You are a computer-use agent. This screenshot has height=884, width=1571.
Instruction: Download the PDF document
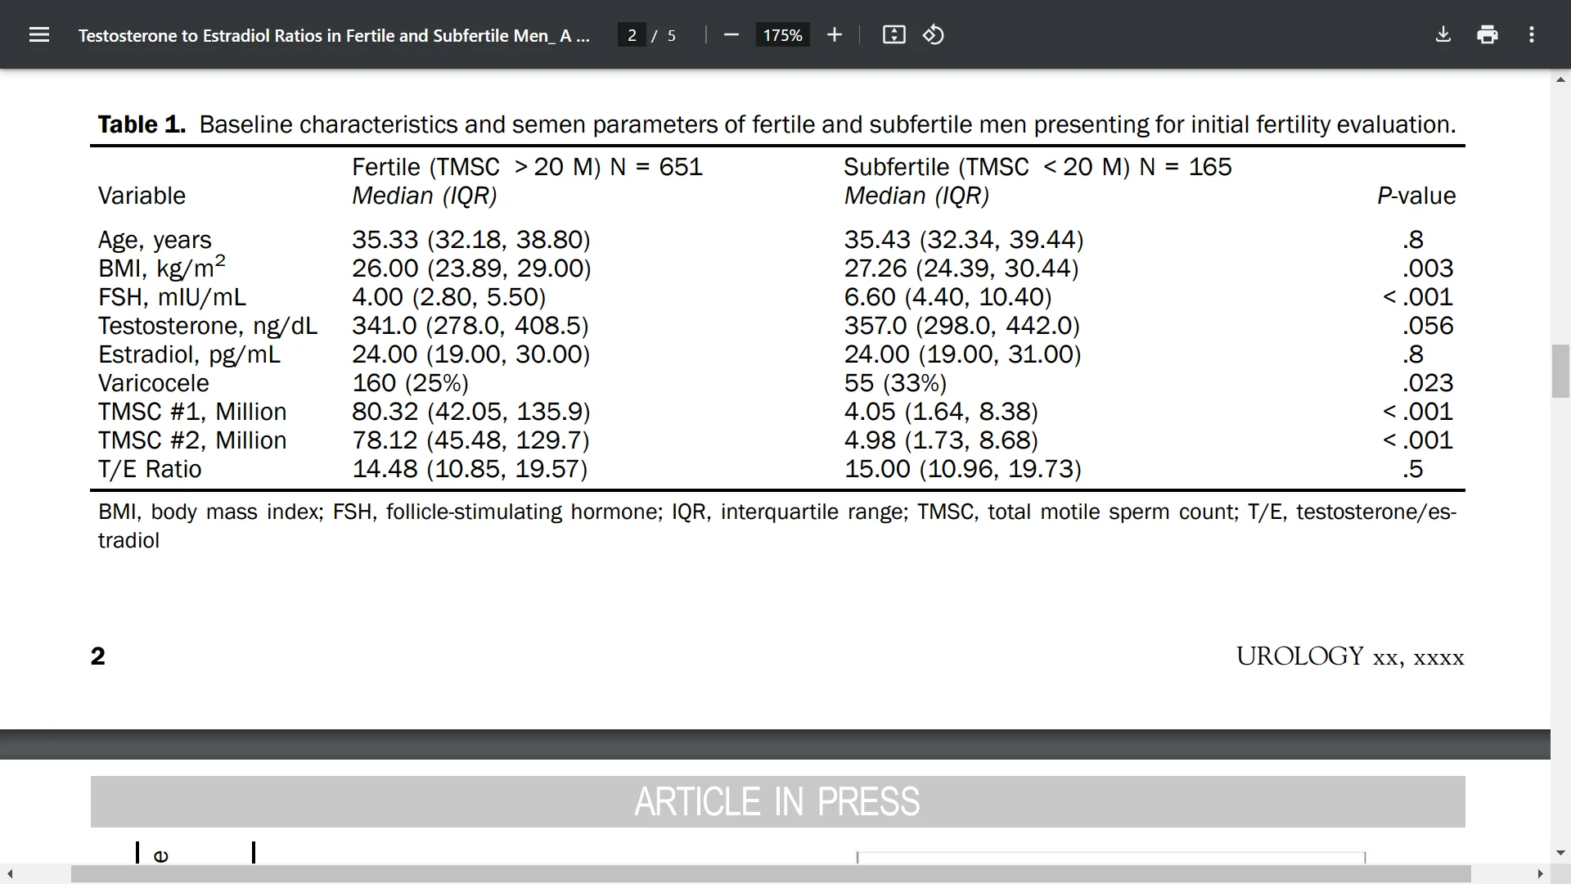click(1443, 34)
